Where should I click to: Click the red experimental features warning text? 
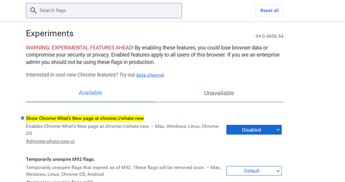coord(80,48)
